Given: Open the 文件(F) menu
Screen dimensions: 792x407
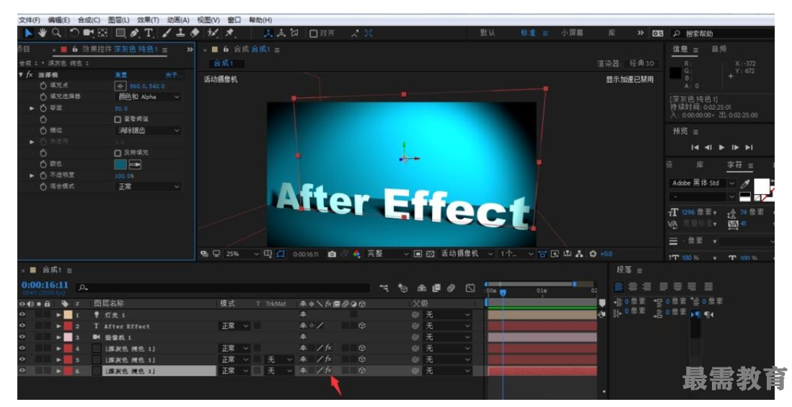Looking at the screenshot, I should click(30, 20).
